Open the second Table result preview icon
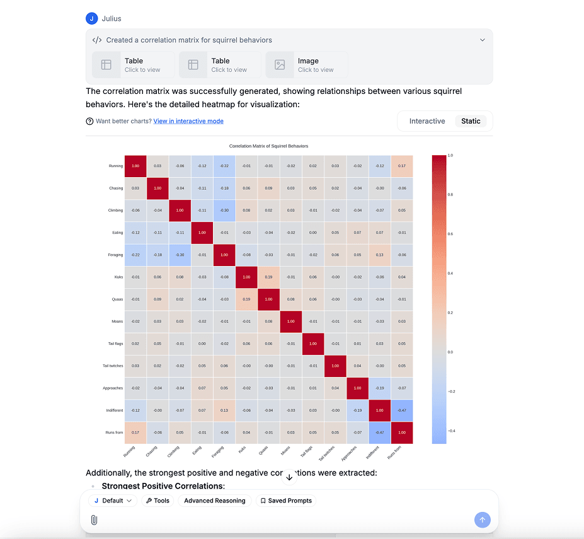Image resolution: width=584 pixels, height=539 pixels. [x=192, y=64]
